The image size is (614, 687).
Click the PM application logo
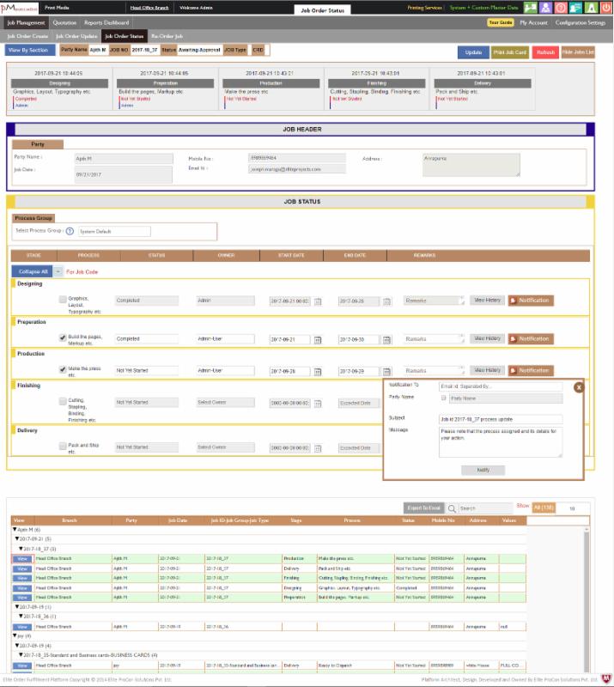point(19,8)
